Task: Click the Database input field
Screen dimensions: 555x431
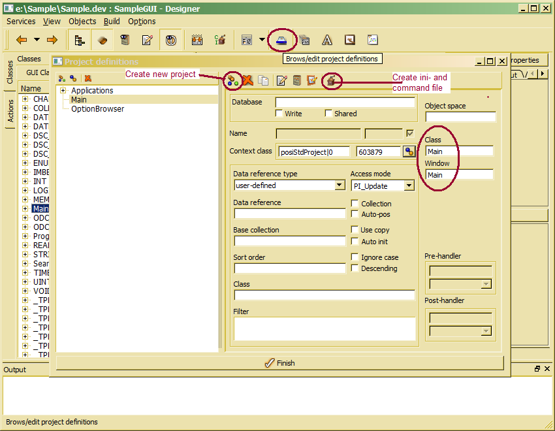Action: click(345, 102)
